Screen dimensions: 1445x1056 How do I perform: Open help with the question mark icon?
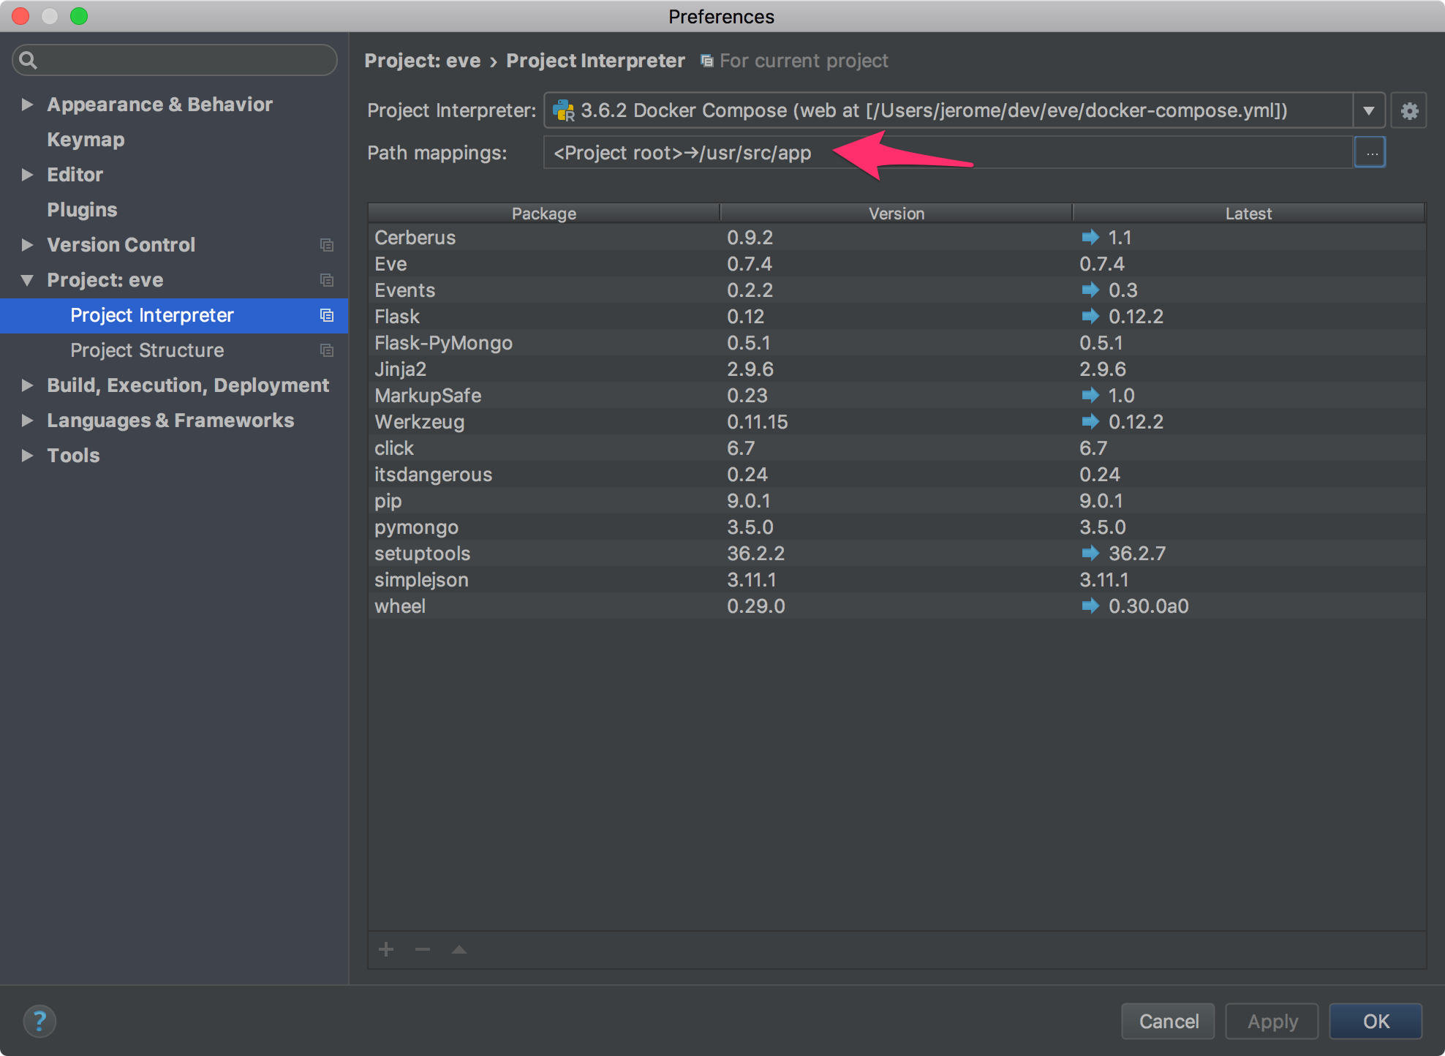pos(39,1021)
